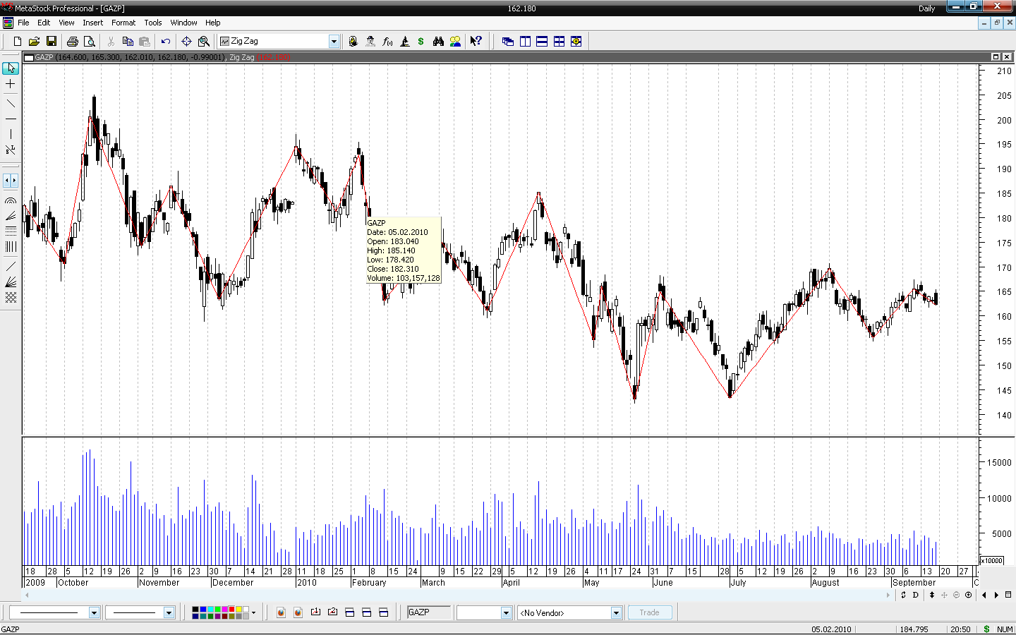Image resolution: width=1016 pixels, height=635 pixels.
Task: Pick the red color swatch
Action: click(231, 609)
